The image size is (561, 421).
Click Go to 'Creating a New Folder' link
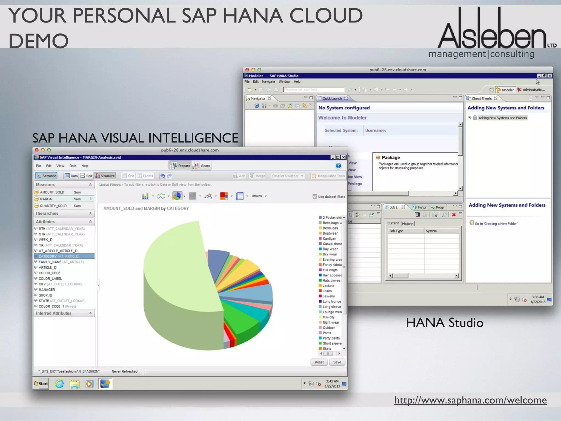(496, 224)
